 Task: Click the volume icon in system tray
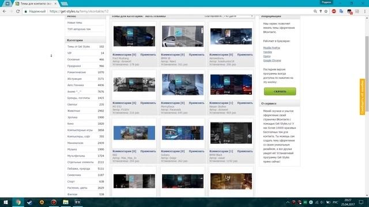pos(322,202)
